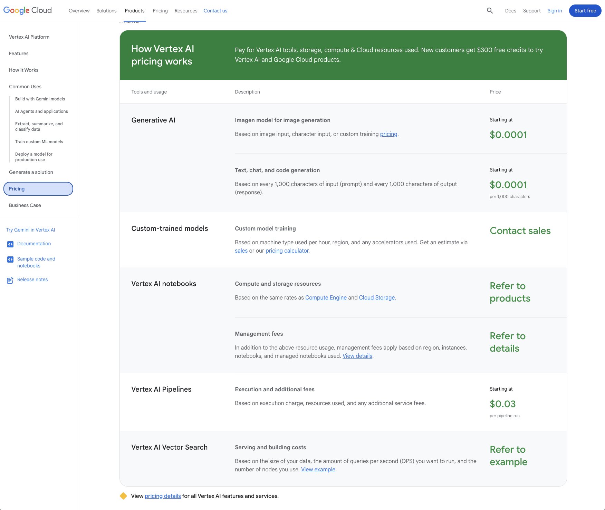Select the highlighted Pricing sidebar item
Viewport: 605px width, 510px height.
coord(38,189)
